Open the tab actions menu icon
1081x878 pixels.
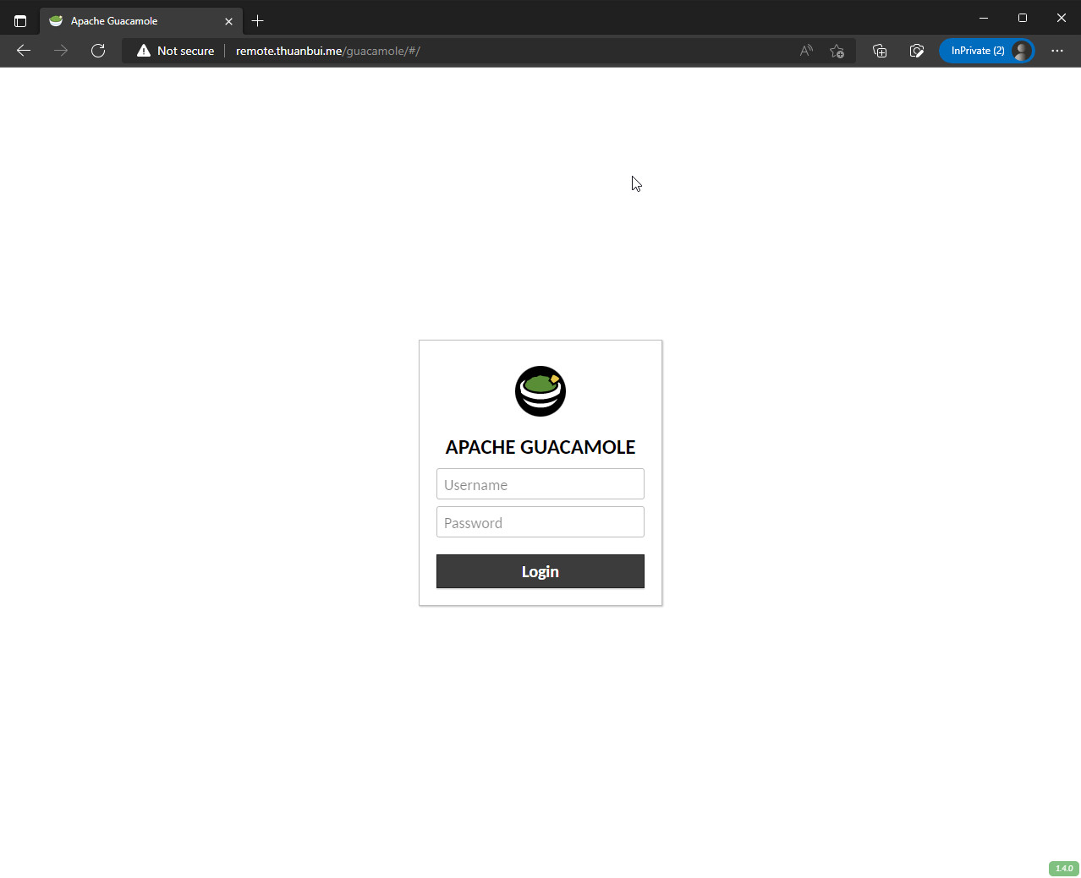pyautogui.click(x=20, y=21)
